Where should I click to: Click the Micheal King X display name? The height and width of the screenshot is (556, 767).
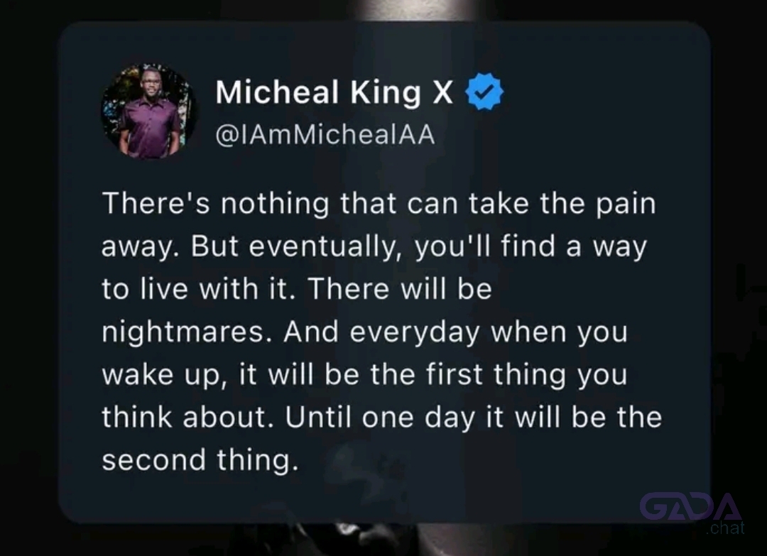coord(334,92)
